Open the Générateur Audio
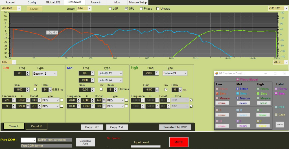The image size is (289, 149). 85,142
